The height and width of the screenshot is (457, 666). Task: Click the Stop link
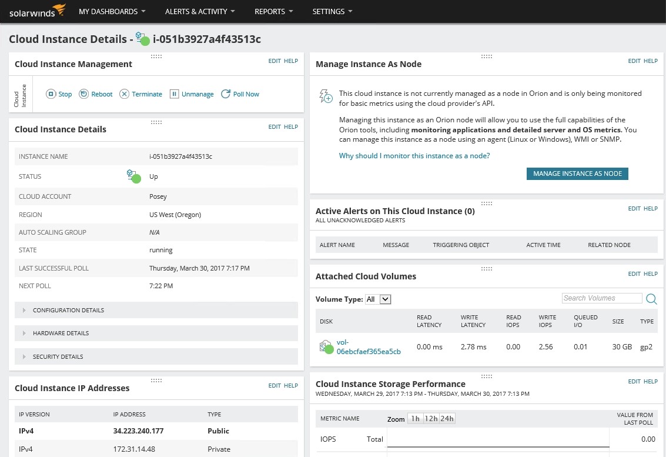(65, 94)
